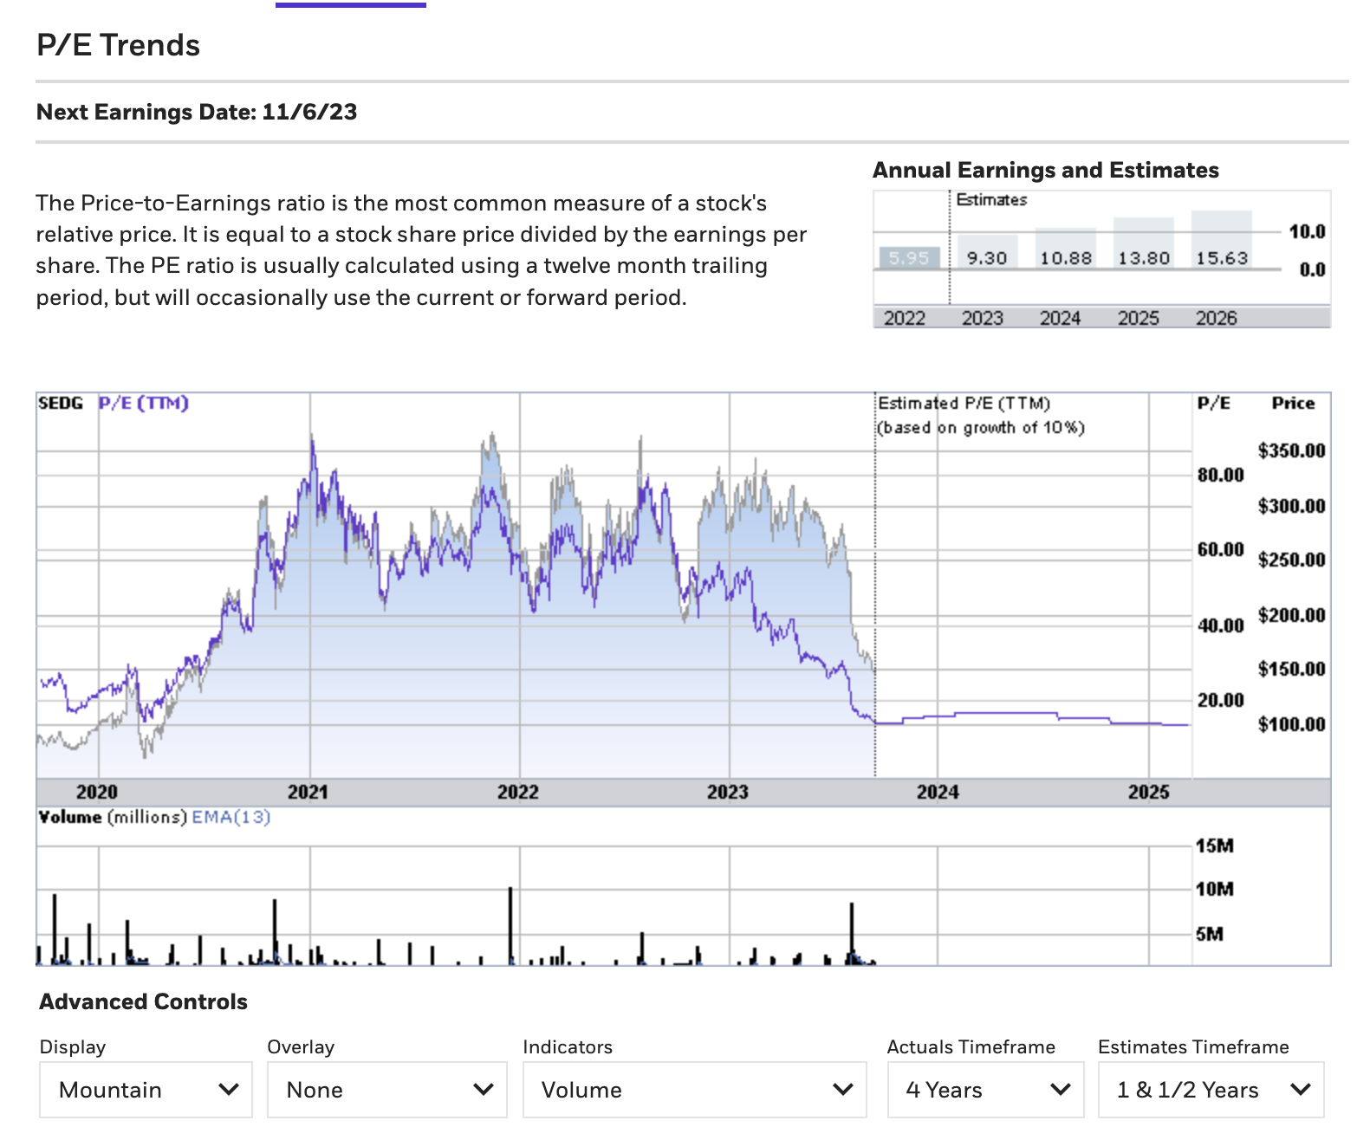Click the 2026 estimate bar 15.63

(1222, 240)
